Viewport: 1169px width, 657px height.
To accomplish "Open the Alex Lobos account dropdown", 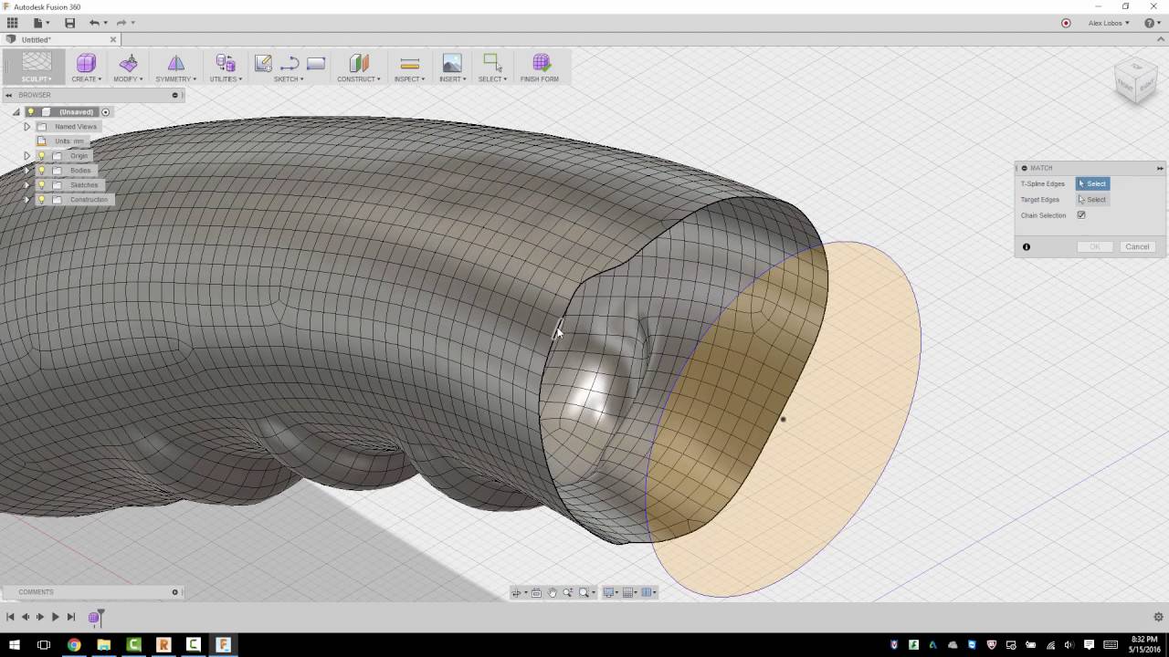I will (x=1109, y=23).
